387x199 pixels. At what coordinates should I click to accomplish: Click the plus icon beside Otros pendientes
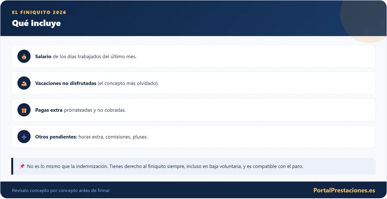[x=24, y=137]
